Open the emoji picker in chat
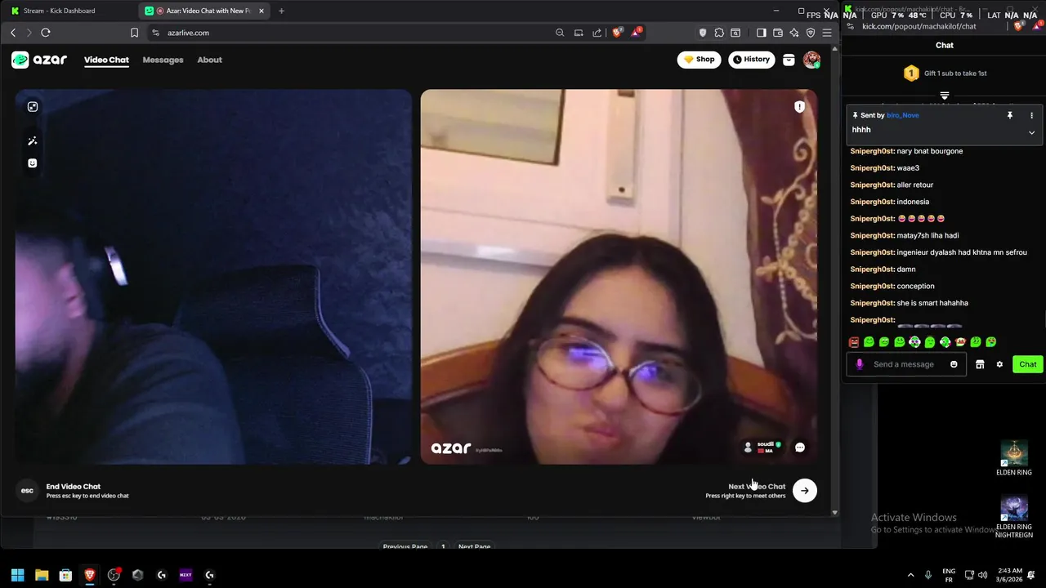The width and height of the screenshot is (1046, 588). 954,364
